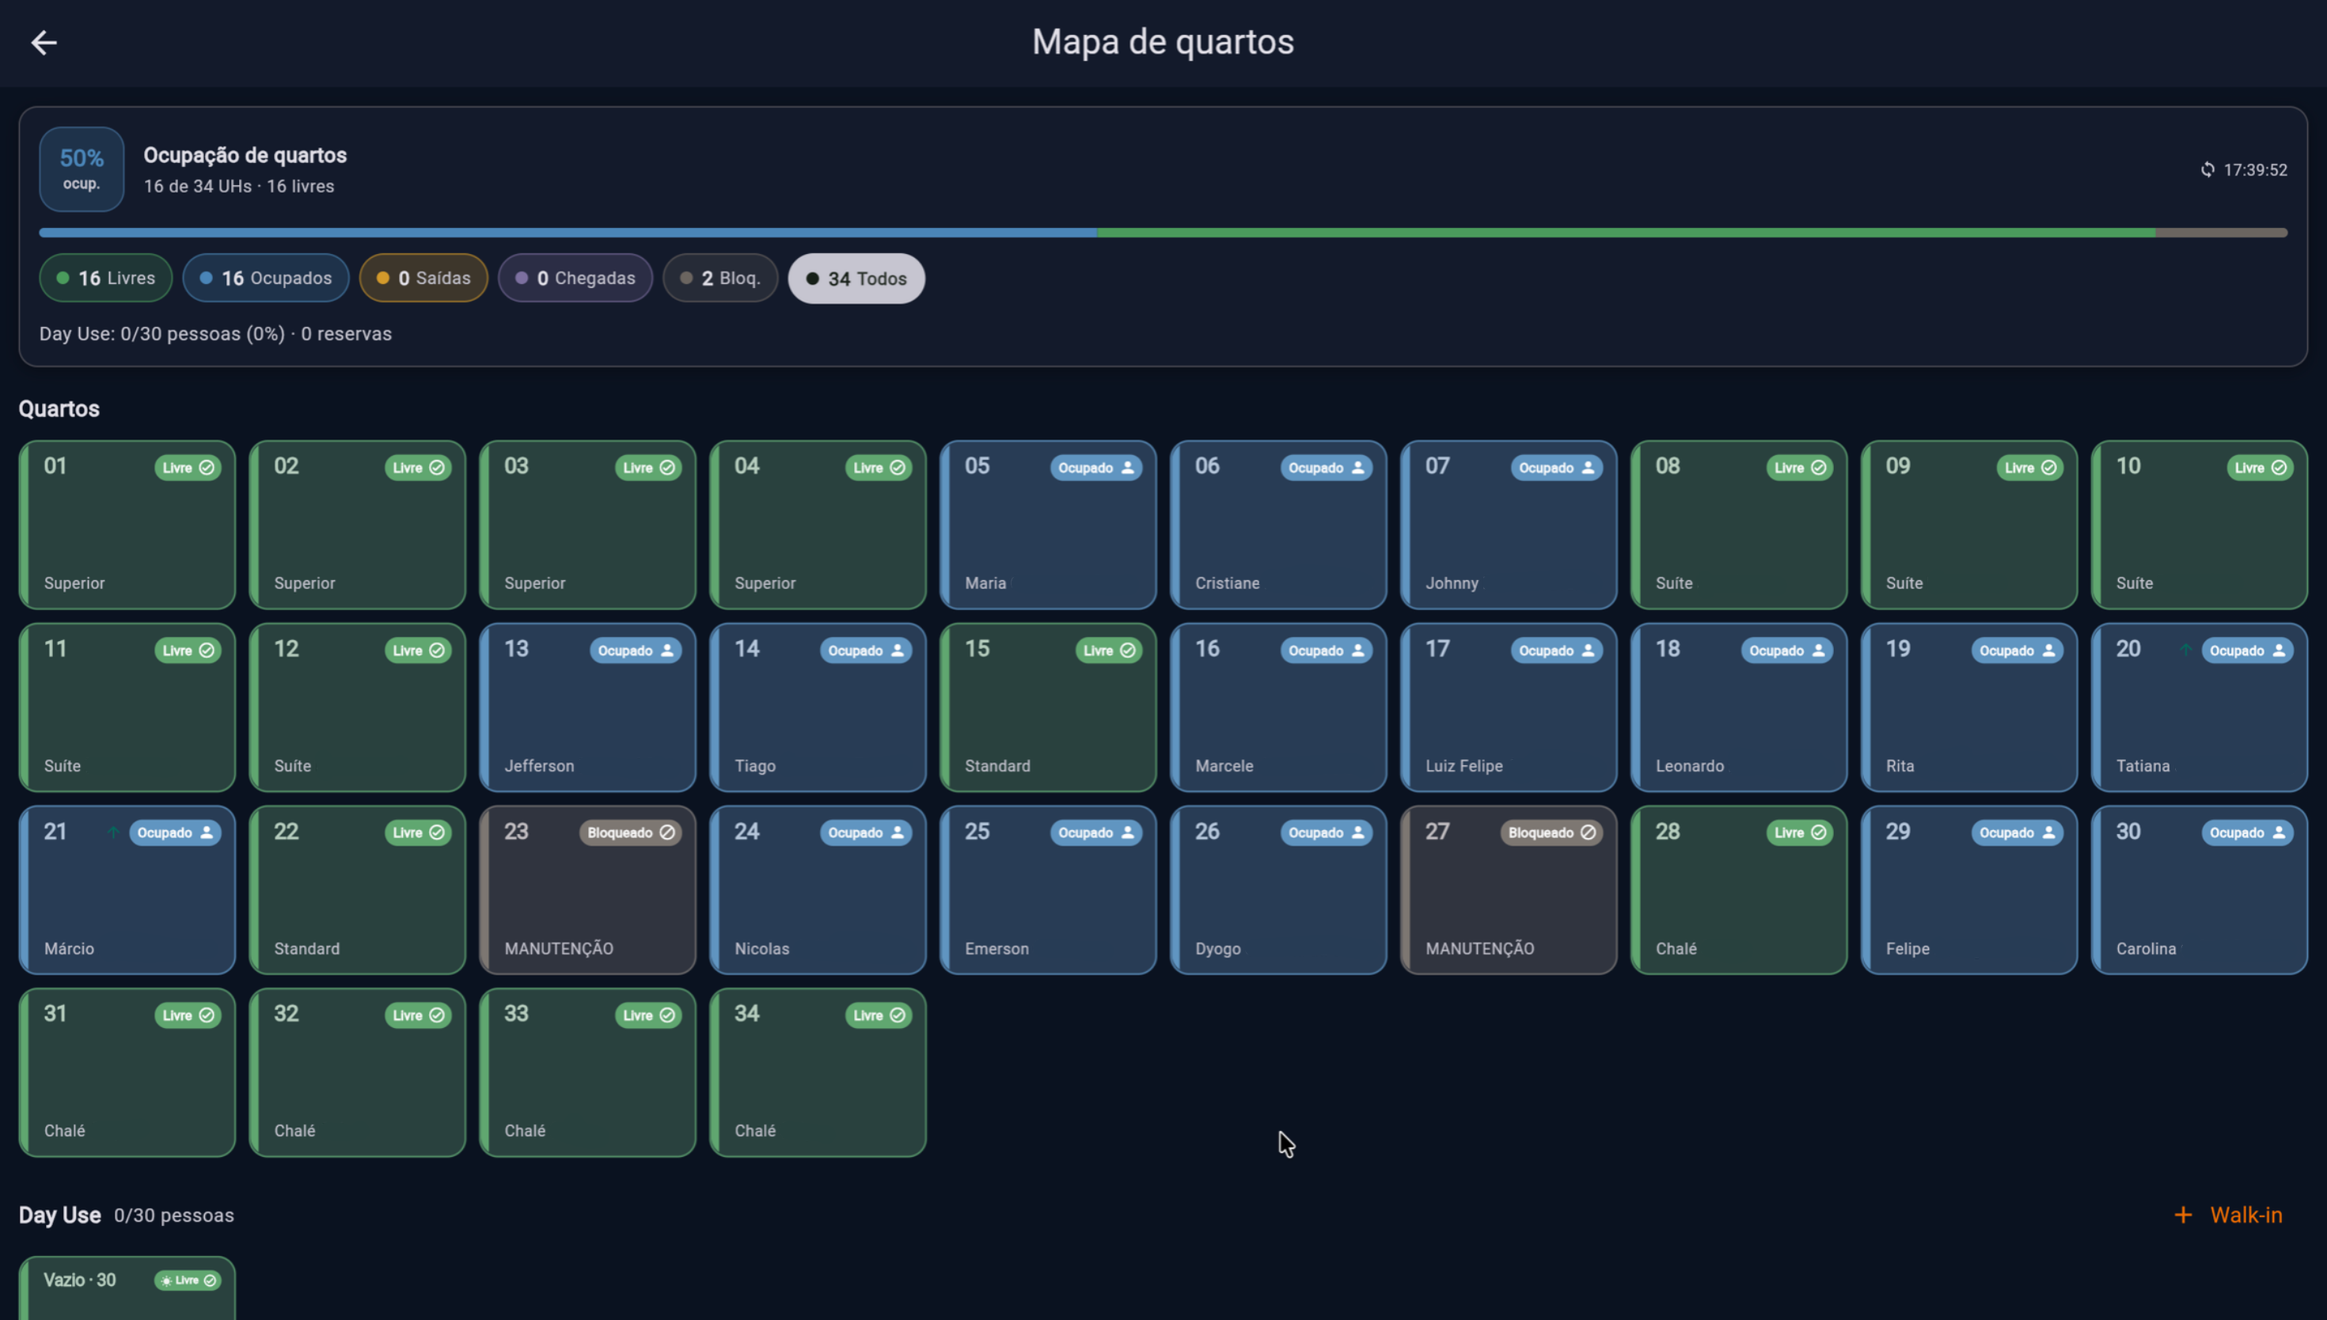Open room 09 Suíte card

click(x=1968, y=525)
